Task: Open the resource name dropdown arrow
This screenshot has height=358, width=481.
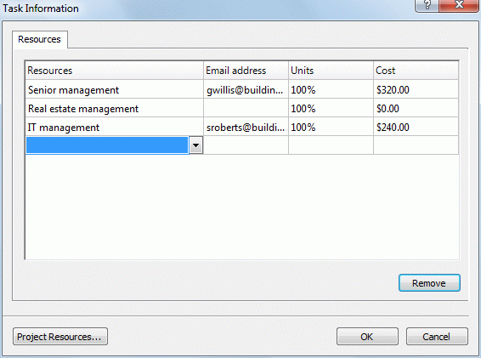Action: tap(195, 145)
